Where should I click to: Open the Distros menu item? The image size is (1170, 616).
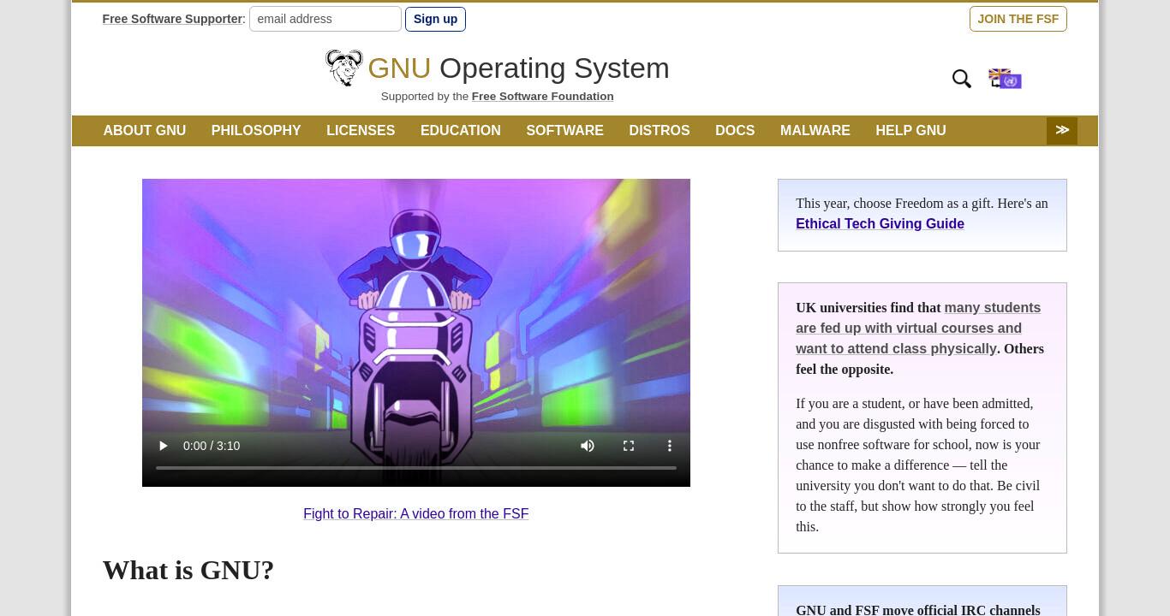[660, 130]
